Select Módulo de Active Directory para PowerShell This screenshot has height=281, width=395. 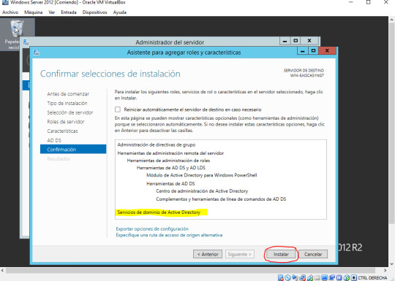202,175
